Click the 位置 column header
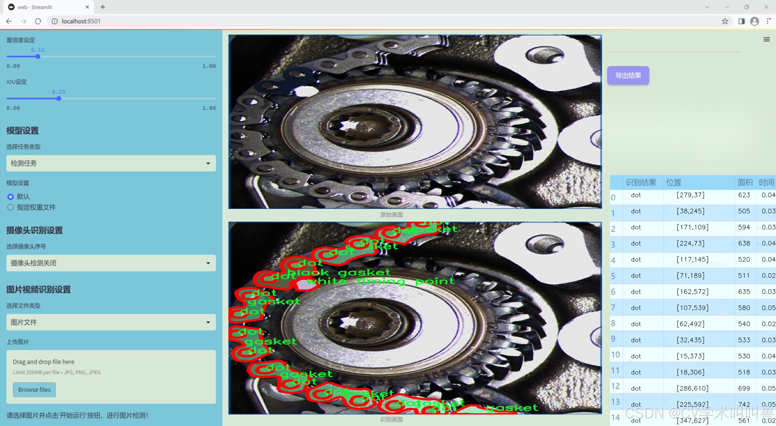 point(673,182)
